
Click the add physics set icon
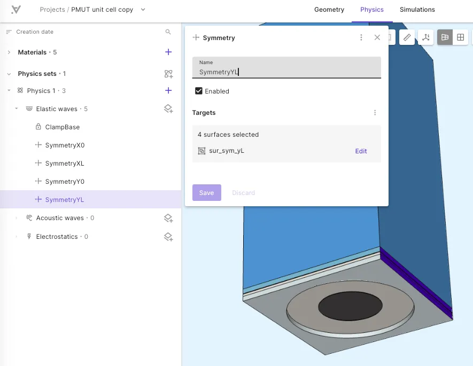(168, 74)
